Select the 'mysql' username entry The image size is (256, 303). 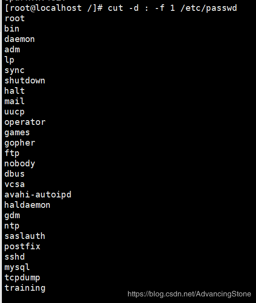coord(17,268)
